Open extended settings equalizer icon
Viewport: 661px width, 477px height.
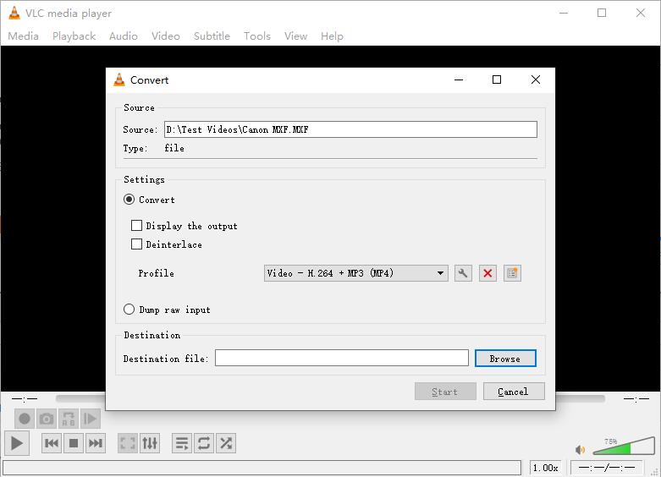coord(150,443)
